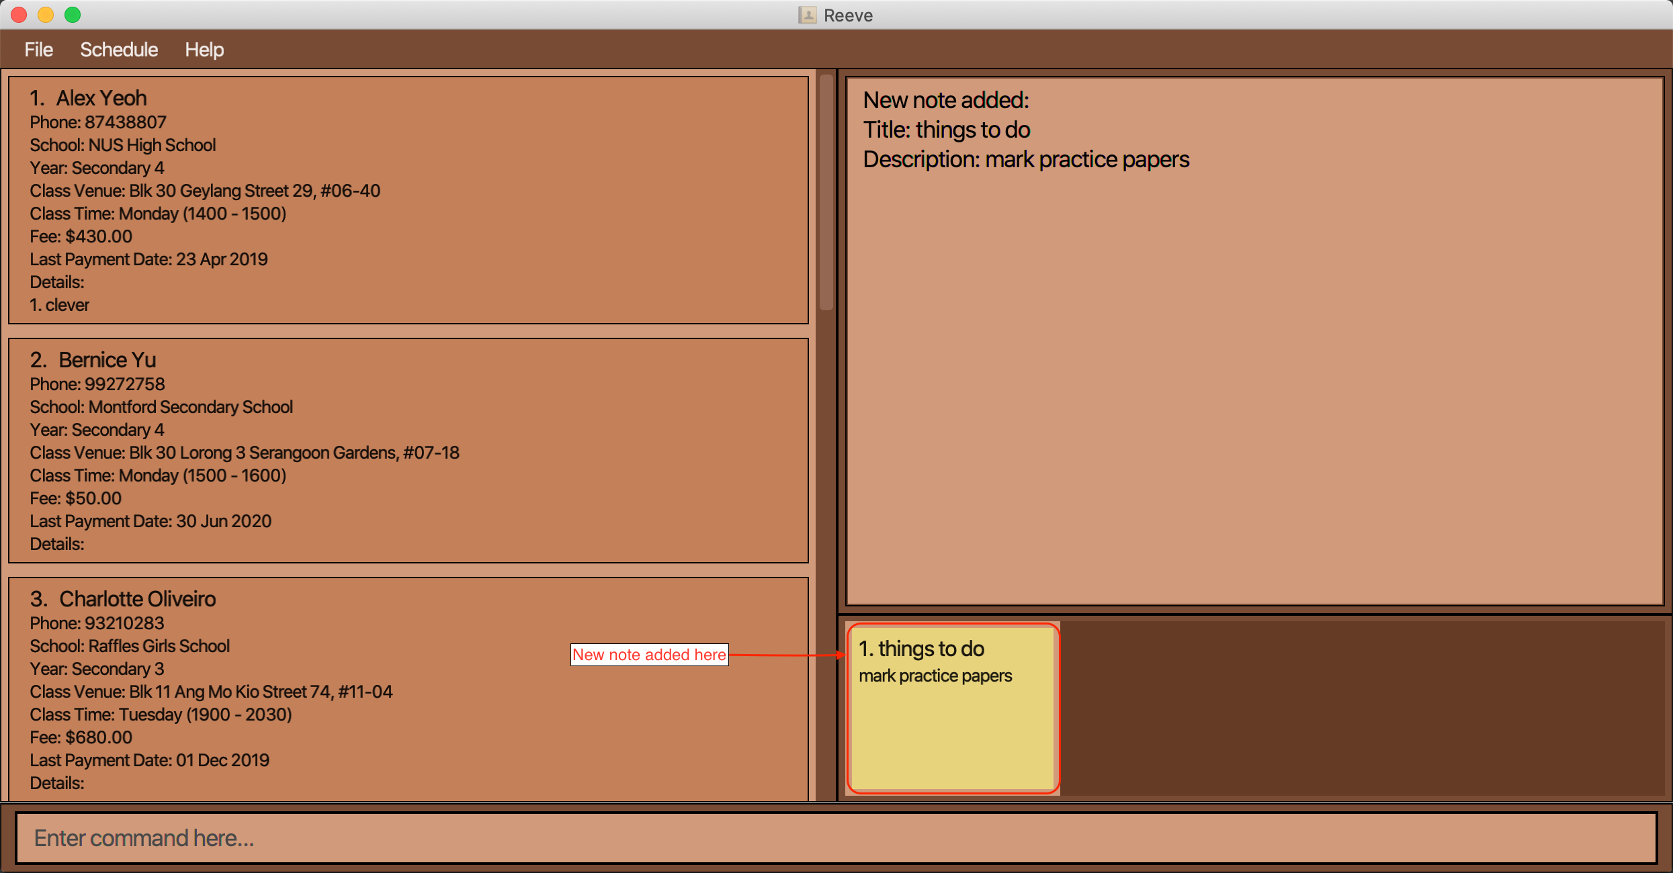Click 'Class Time: Monday (1500 - 1600)'
This screenshot has width=1673, height=873.
(158, 475)
